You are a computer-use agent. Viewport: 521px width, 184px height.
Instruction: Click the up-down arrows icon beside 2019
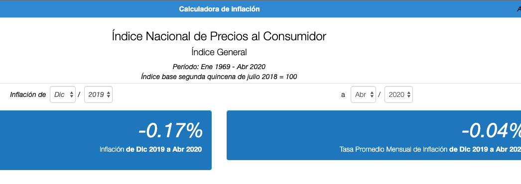click(x=108, y=95)
